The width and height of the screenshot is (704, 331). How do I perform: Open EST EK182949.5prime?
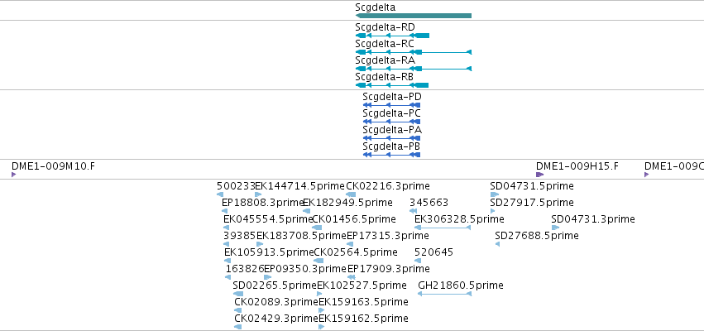pos(306,211)
